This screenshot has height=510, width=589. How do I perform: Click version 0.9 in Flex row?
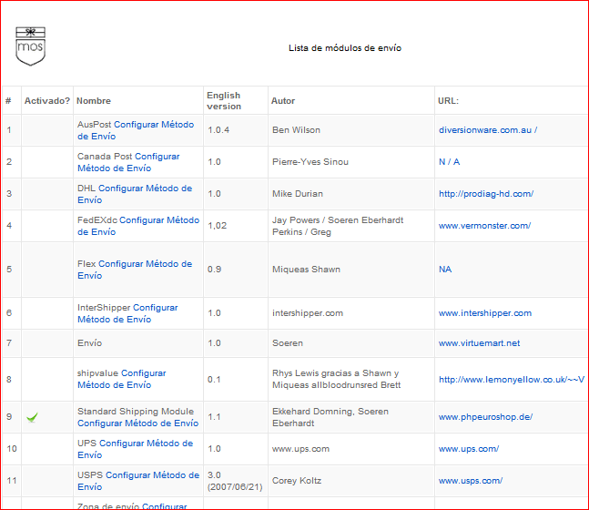pyautogui.click(x=215, y=270)
